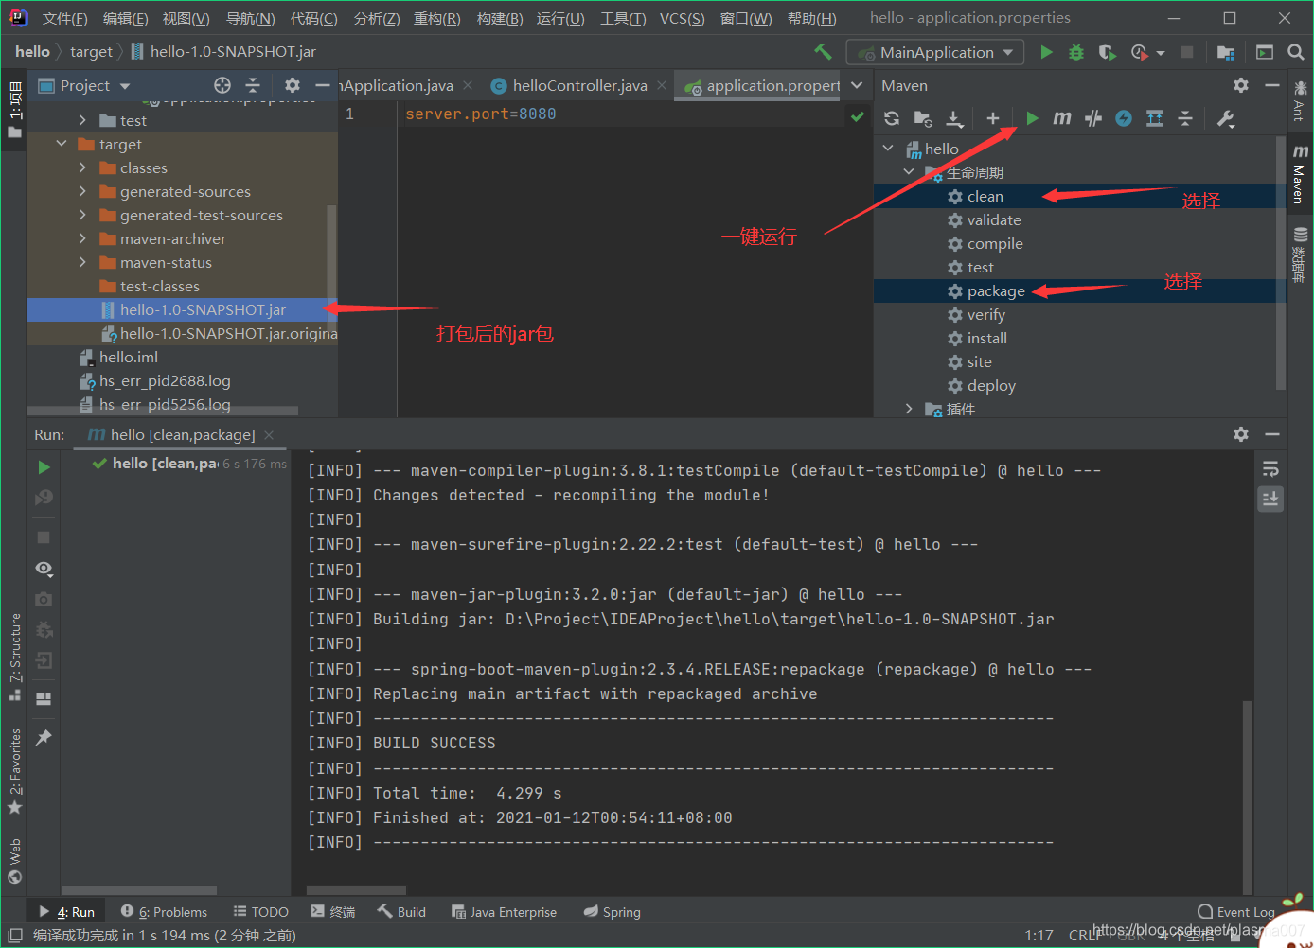The width and height of the screenshot is (1314, 948).
Task: Click Download Sources and Documentation icon
Action: coord(954,118)
